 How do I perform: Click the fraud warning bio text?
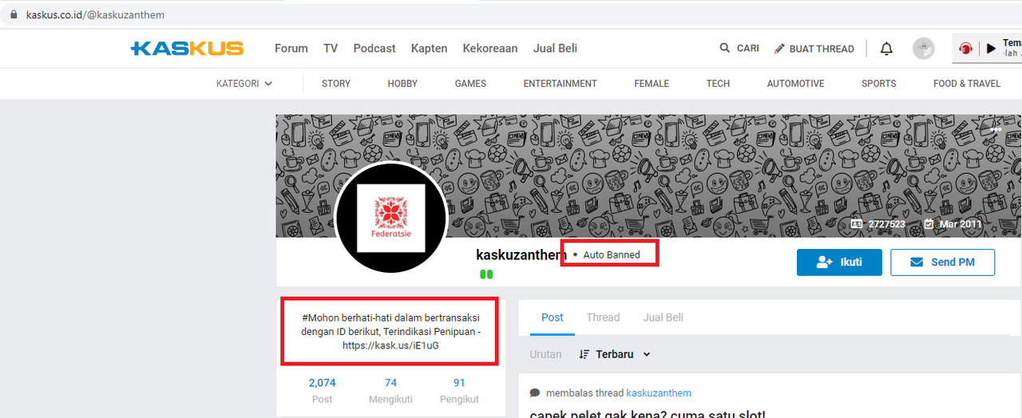coord(390,332)
